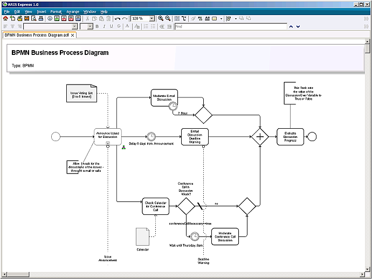The width and height of the screenshot is (372, 279).
Task: Click the vertical scrollbar down arrow
Action: pyautogui.click(x=367, y=269)
